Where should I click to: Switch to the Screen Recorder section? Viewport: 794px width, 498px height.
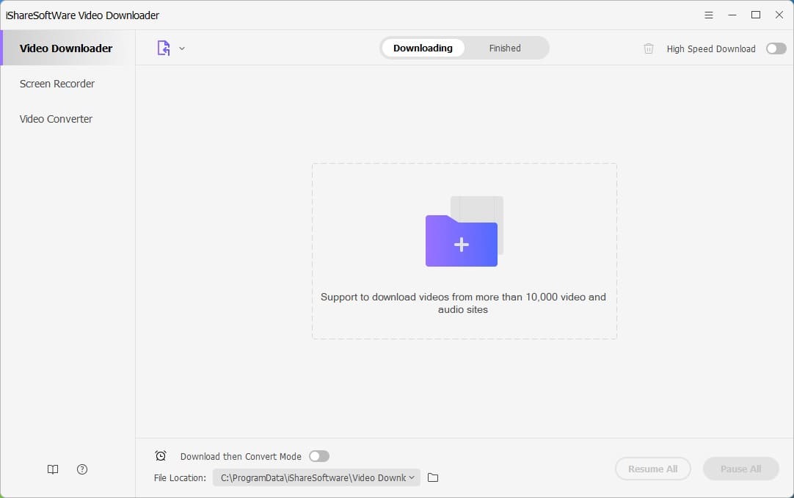57,84
